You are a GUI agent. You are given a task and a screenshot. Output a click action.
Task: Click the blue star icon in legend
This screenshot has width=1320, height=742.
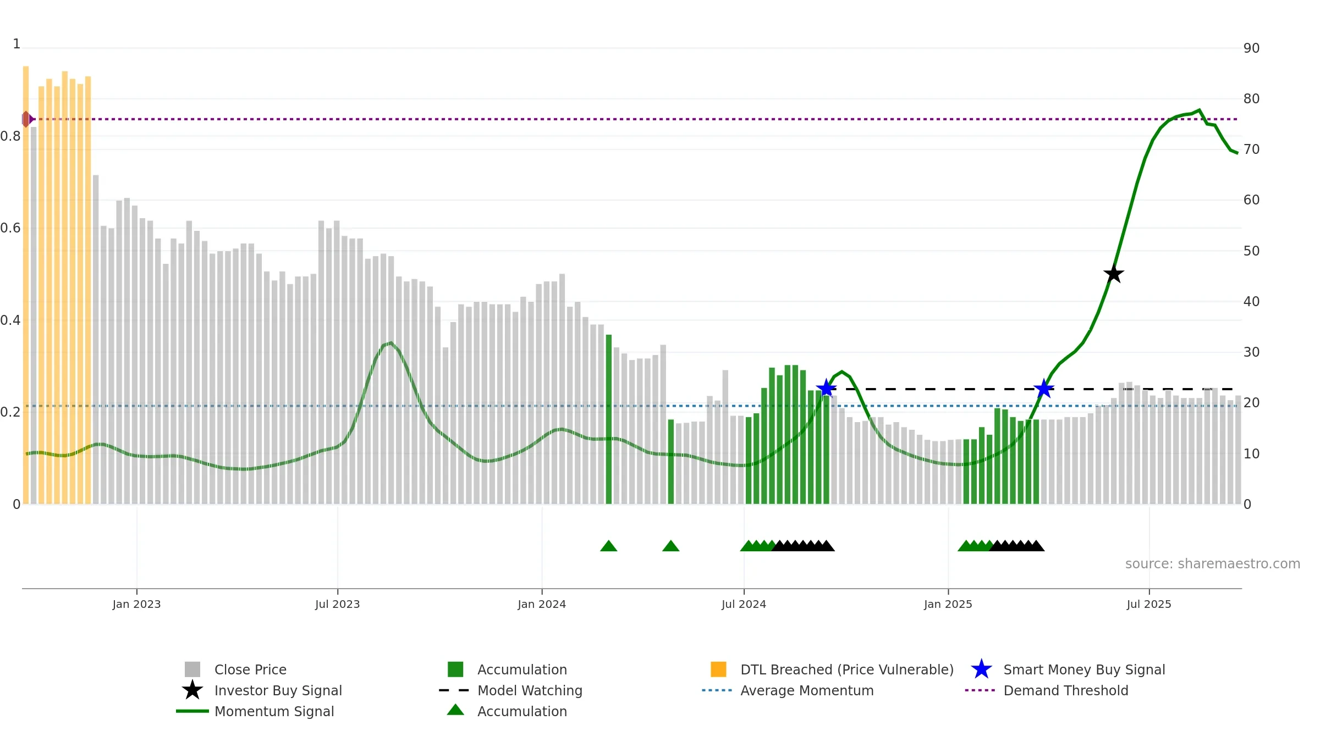[981, 669]
